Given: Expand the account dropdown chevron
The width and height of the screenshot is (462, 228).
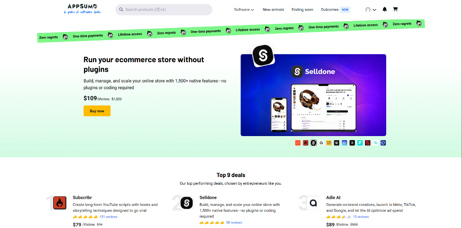Looking at the screenshot, I should pyautogui.click(x=374, y=10).
